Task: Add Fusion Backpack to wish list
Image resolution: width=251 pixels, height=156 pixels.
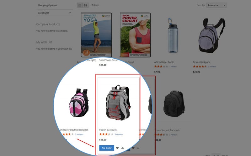Action: [117, 148]
